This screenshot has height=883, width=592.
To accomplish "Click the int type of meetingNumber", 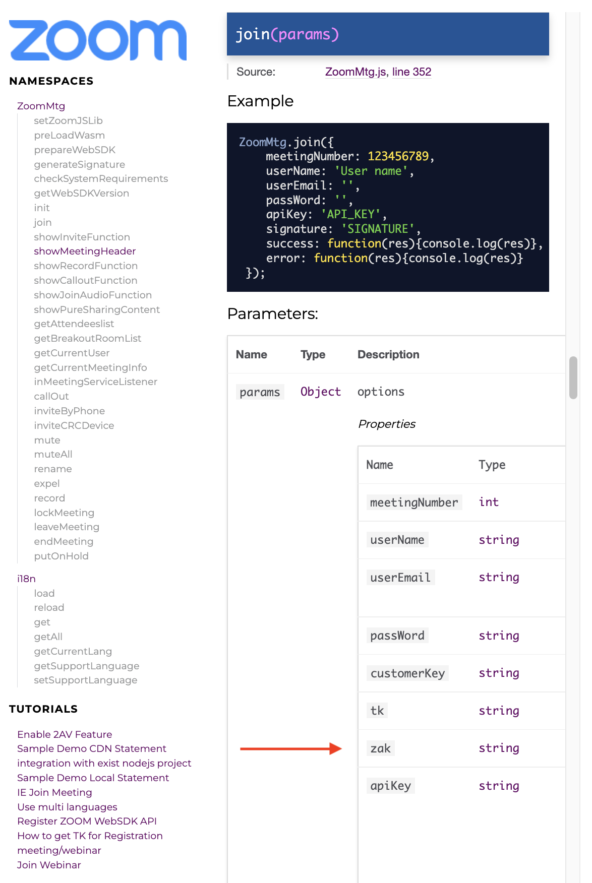I will [x=489, y=502].
